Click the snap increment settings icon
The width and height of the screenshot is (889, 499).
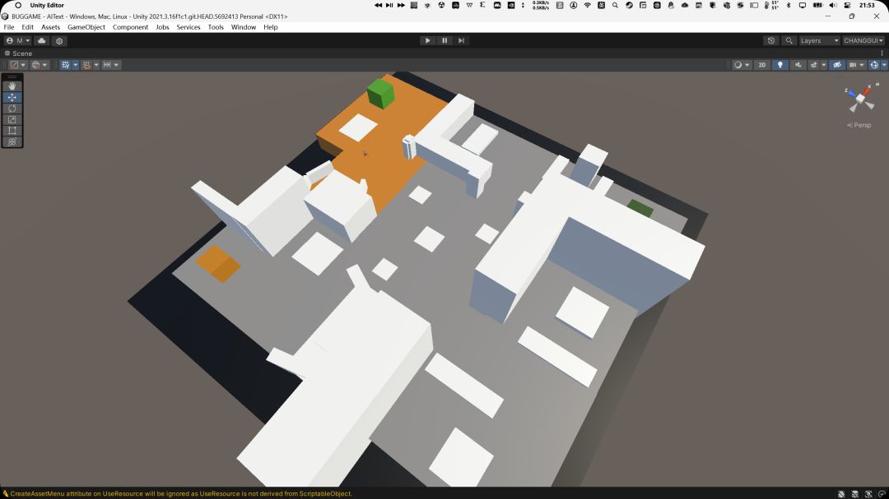point(107,65)
